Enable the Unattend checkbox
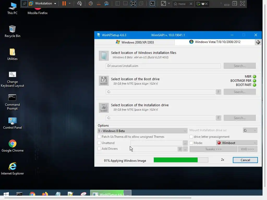 [x=99, y=143]
